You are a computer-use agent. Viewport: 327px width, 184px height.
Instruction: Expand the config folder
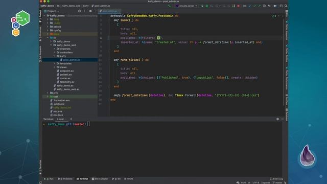click(x=48, y=31)
